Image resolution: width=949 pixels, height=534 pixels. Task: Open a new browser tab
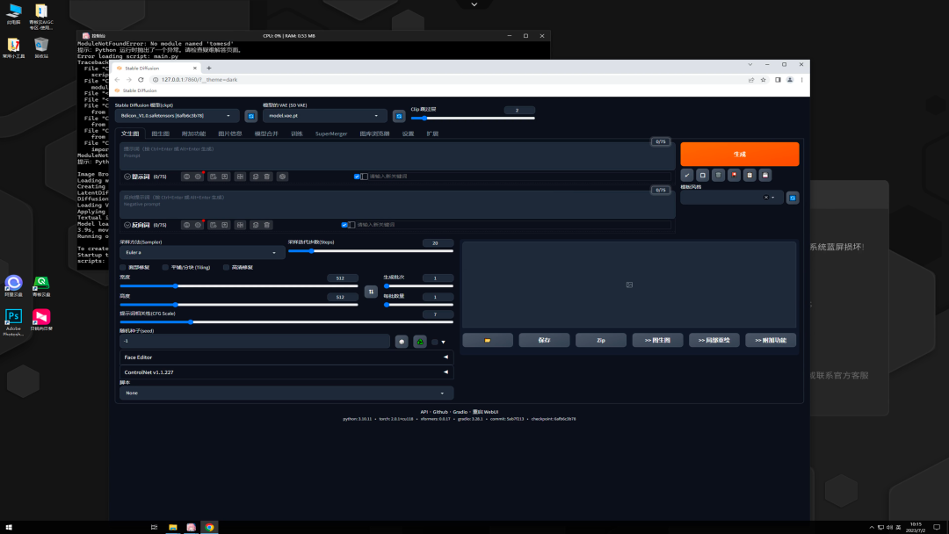pyautogui.click(x=209, y=68)
